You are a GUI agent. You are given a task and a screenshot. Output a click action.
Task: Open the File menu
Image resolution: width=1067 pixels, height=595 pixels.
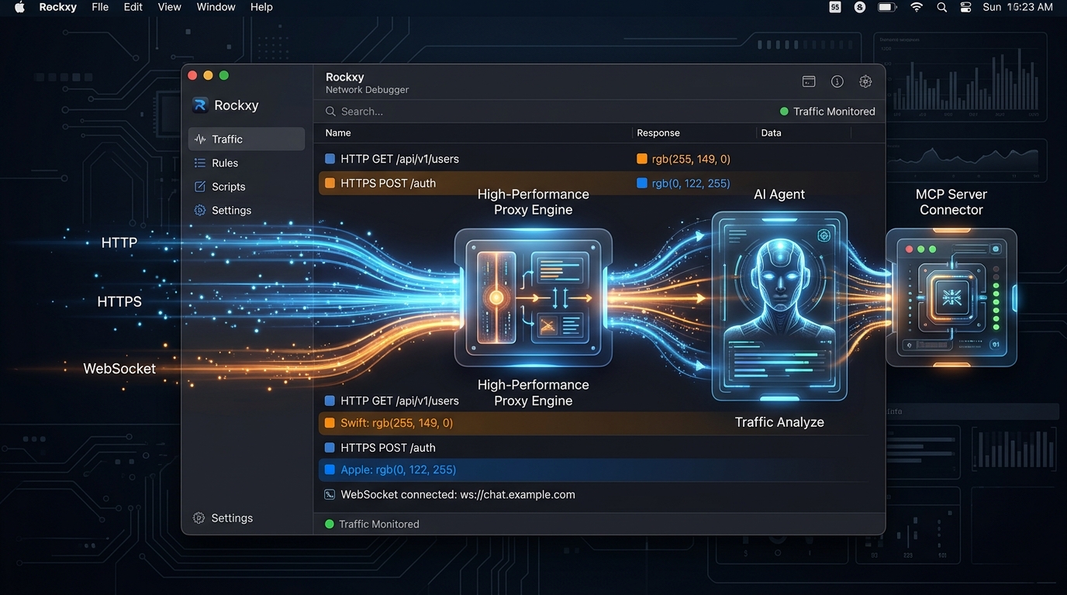[100, 7]
